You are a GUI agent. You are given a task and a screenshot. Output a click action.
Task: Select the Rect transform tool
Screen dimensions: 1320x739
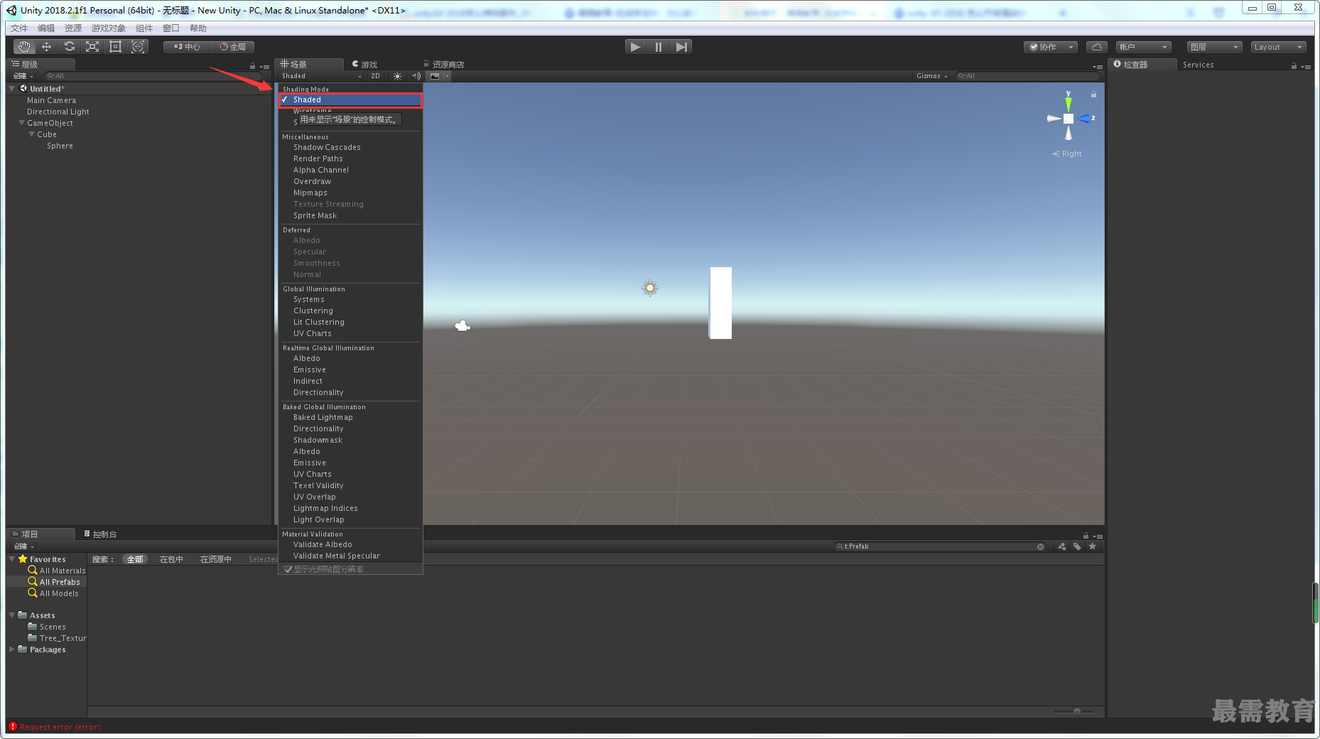pos(115,47)
